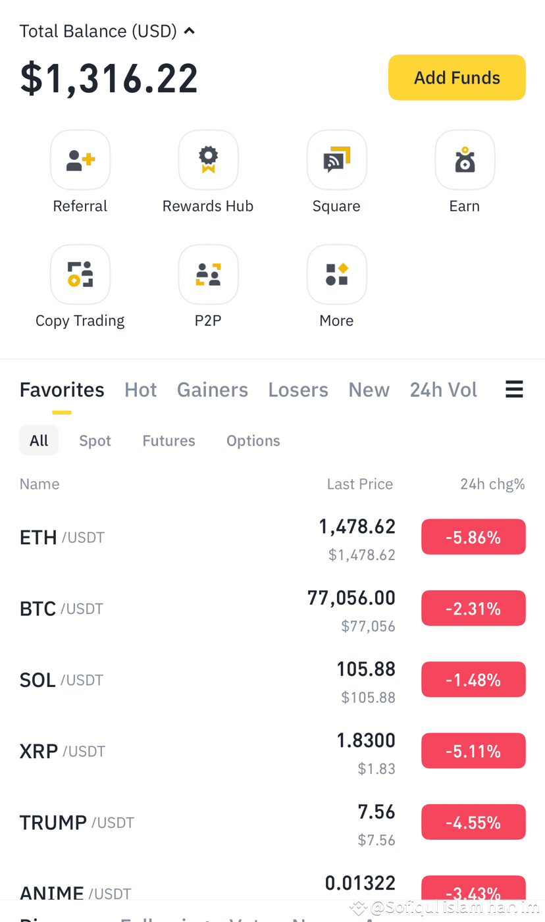
Task: Open the Copy Trading icon
Action: tap(80, 274)
